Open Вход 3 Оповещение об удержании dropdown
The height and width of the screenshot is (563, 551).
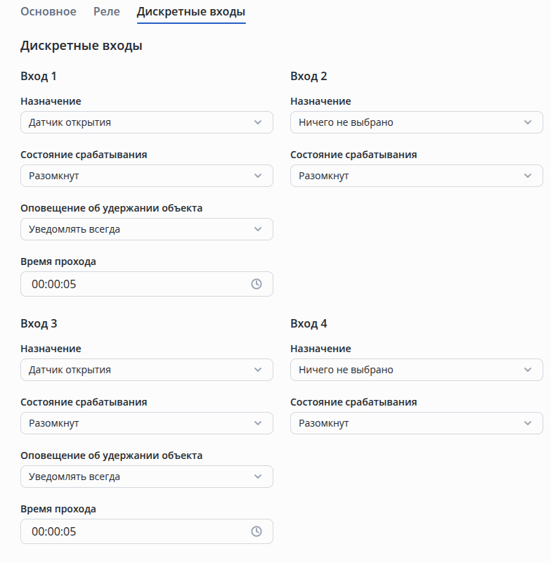pos(146,477)
